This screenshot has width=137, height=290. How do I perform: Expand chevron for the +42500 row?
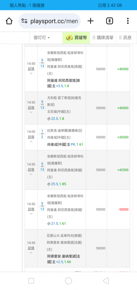pyautogui.click(x=31, y=174)
